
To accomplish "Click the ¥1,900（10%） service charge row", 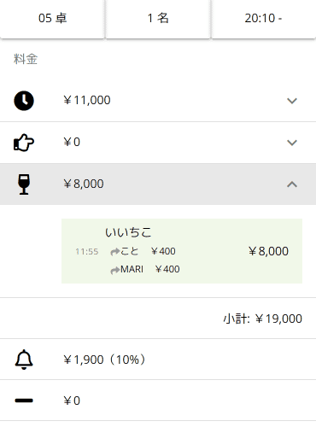I will 158,360.
